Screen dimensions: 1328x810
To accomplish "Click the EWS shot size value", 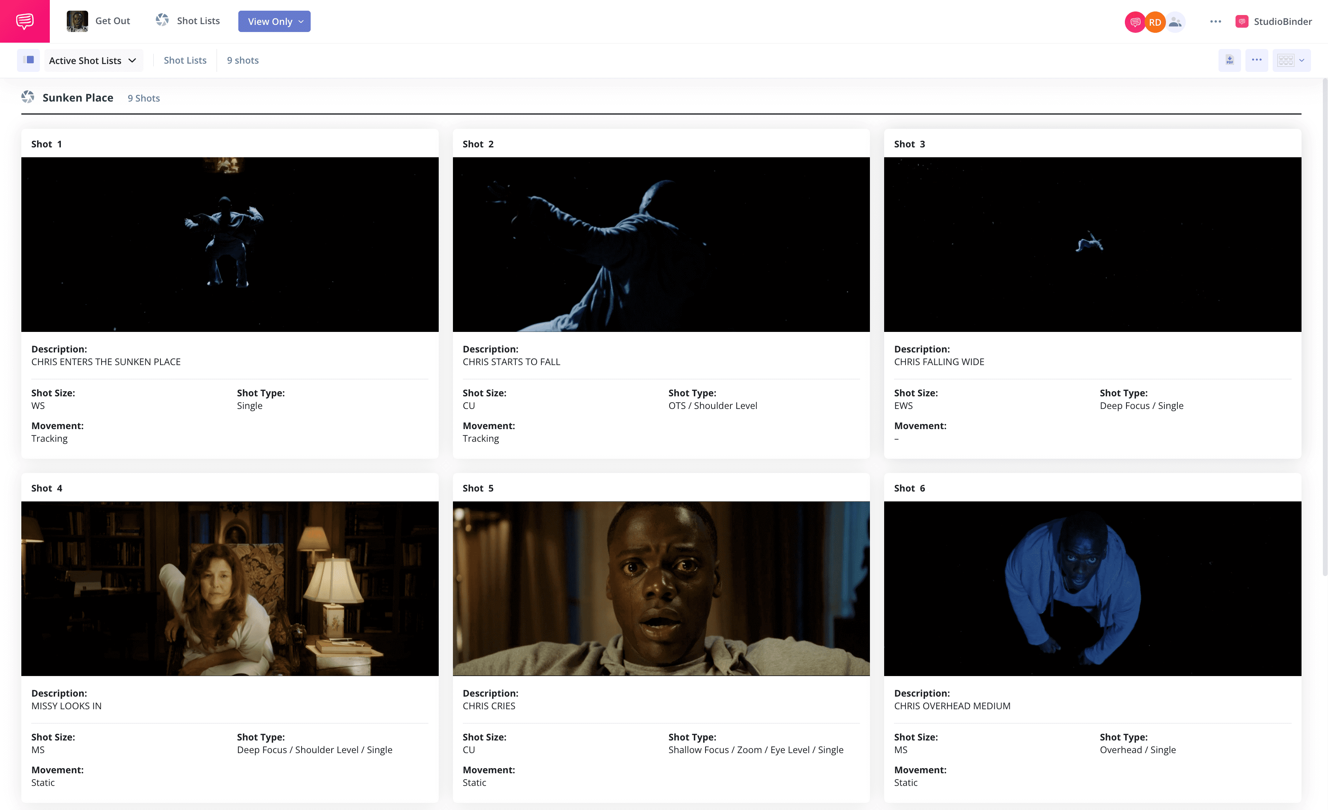I will click(x=903, y=406).
